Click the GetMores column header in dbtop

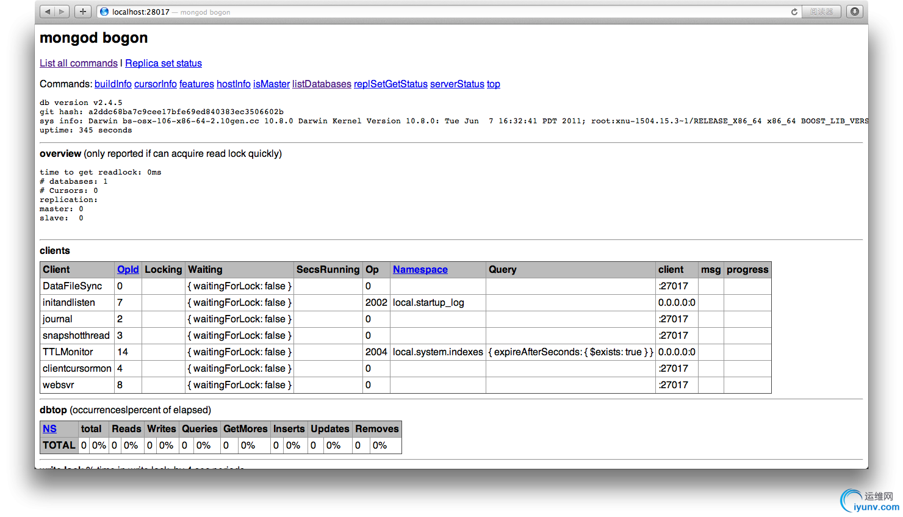[x=245, y=428]
